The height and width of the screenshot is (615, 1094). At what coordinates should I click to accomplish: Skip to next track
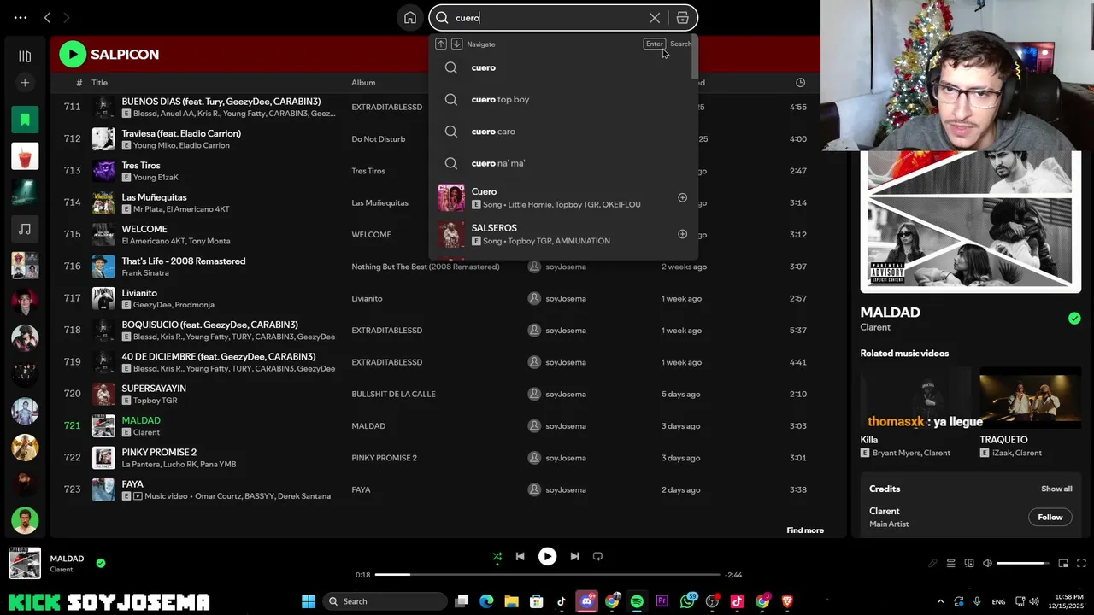[574, 557]
